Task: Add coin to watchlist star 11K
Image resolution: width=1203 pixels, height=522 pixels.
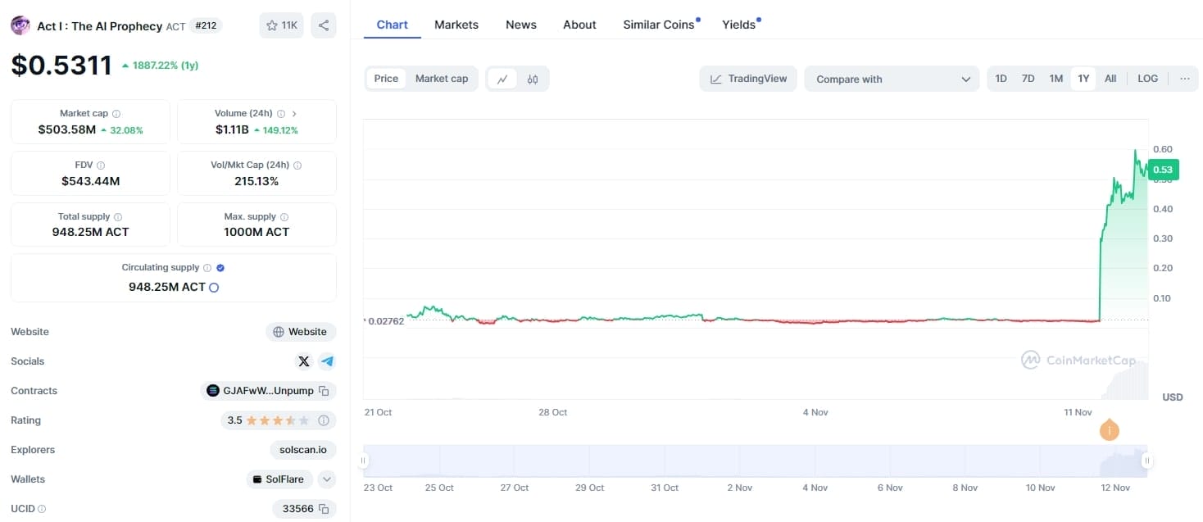Action: pyautogui.click(x=281, y=25)
